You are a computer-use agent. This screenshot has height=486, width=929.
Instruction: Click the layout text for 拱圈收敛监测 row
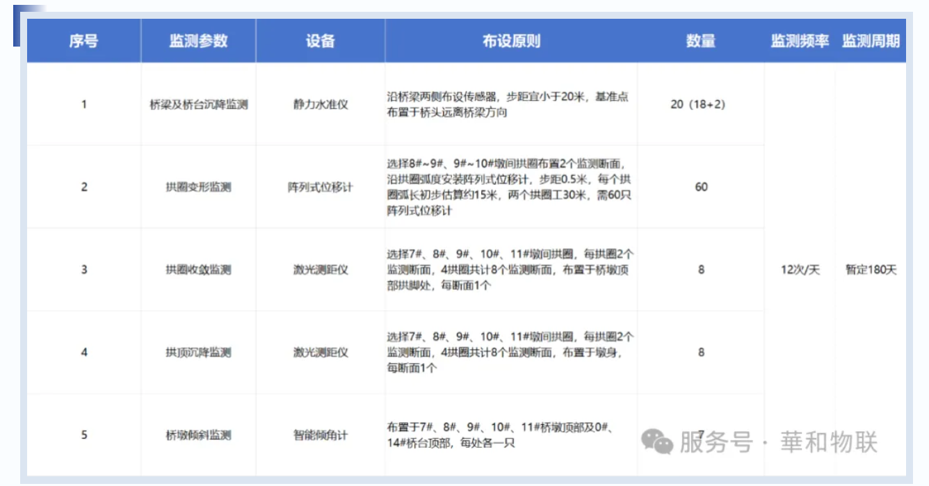click(510, 270)
